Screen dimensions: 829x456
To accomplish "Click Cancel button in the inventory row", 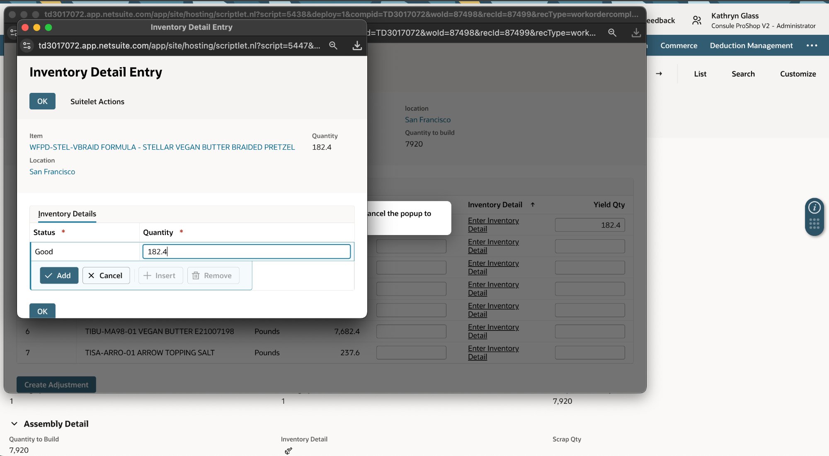I will pyautogui.click(x=106, y=276).
